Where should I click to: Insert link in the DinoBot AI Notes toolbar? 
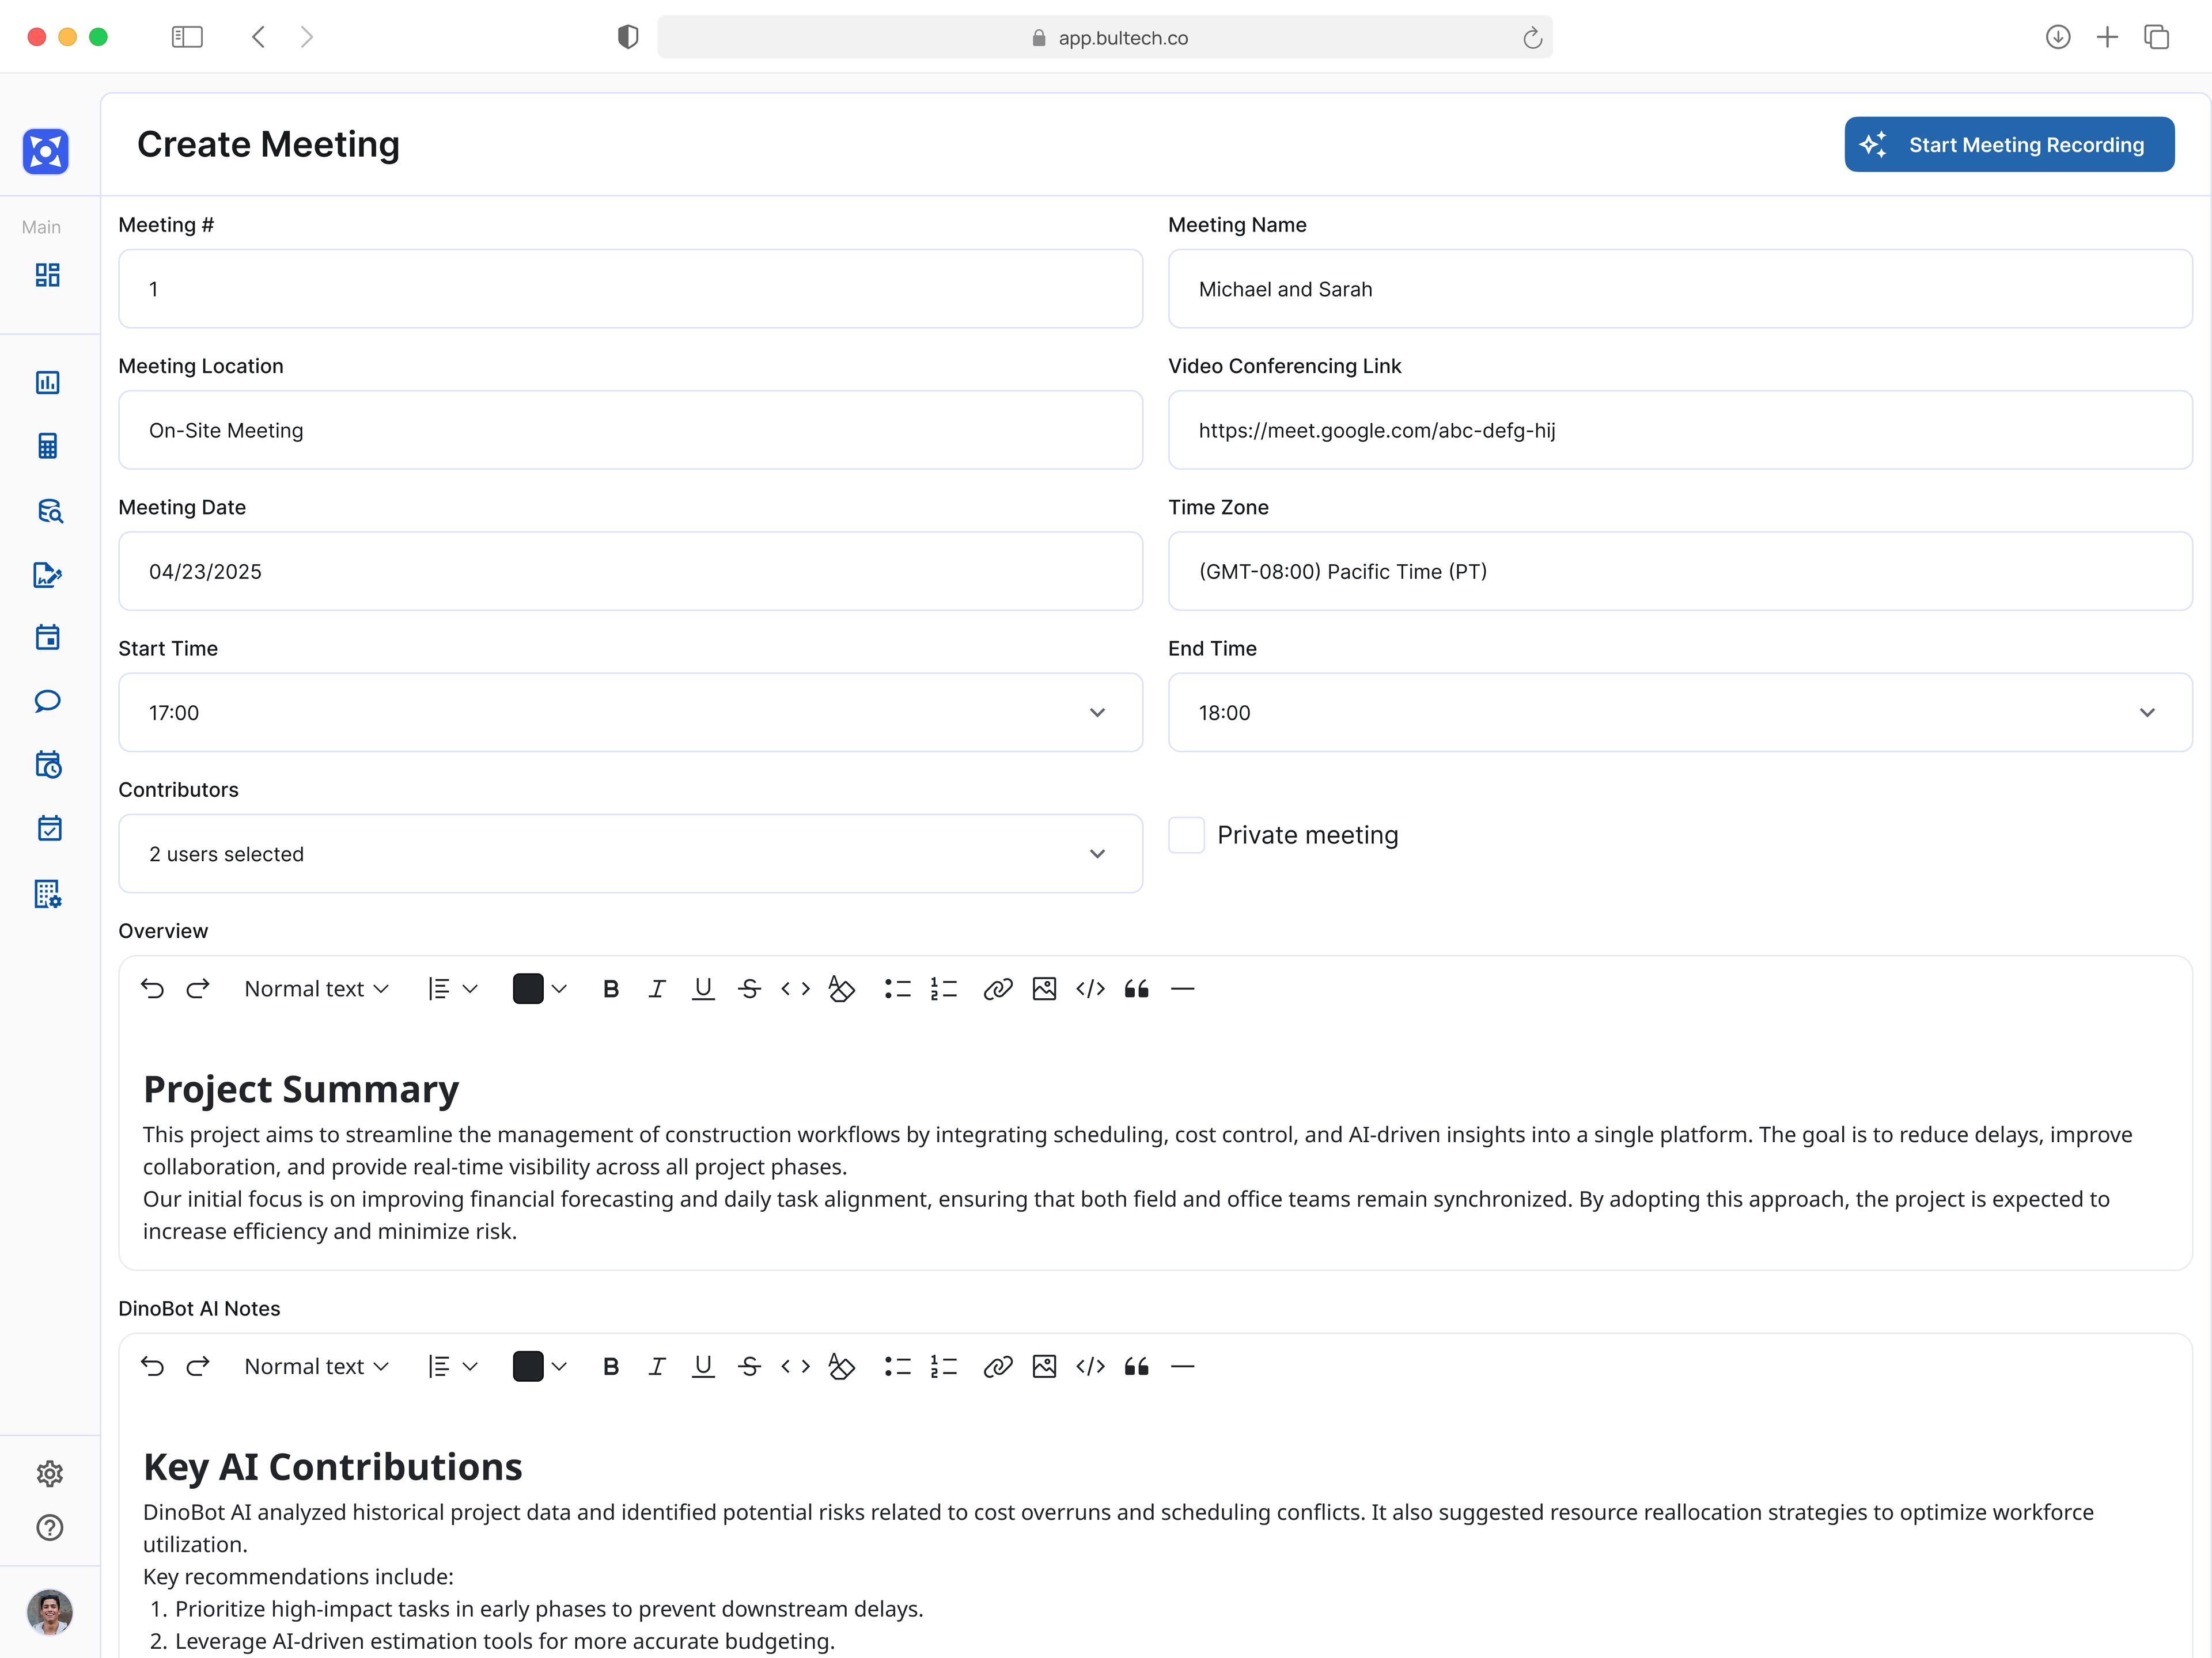click(x=997, y=1366)
